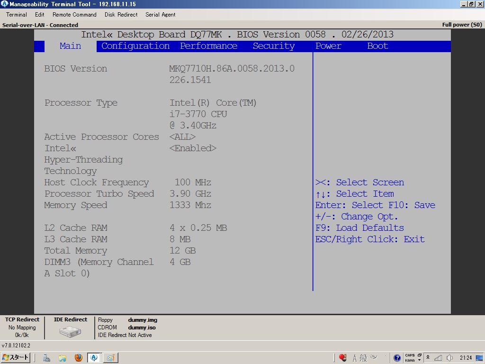Click the Host Clock Frequency 100 MHz value
The image size is (485, 364).
pyautogui.click(x=193, y=182)
